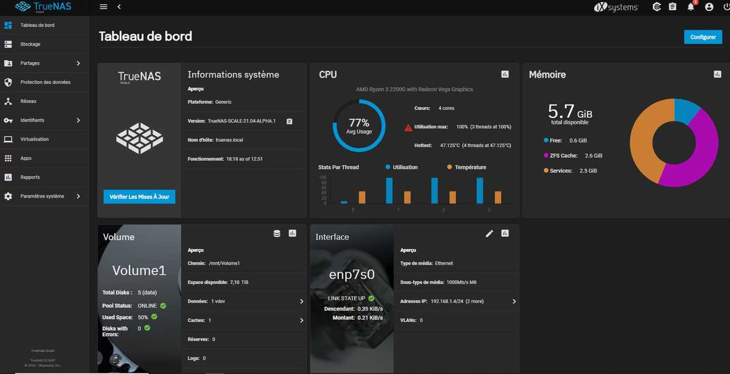Viewport: 730px width, 374px height.
Task: Collapse sidebar with the back chevron
Action: pos(119,7)
